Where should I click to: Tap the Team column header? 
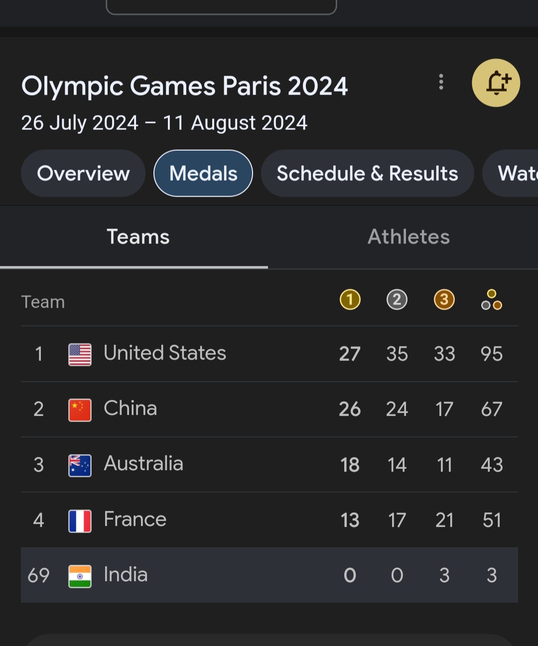(x=43, y=302)
